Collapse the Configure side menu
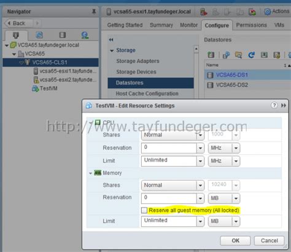 coord(111,40)
